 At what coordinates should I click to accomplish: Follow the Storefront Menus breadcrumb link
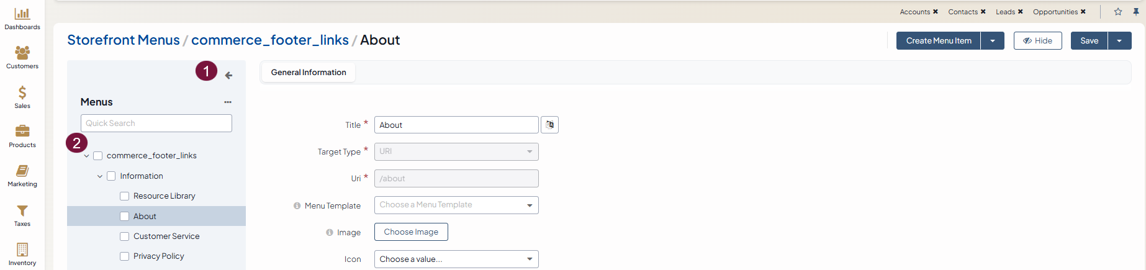124,40
